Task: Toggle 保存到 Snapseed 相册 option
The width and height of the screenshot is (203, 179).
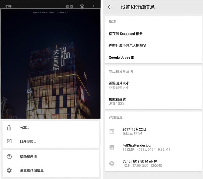Action: 153,34
